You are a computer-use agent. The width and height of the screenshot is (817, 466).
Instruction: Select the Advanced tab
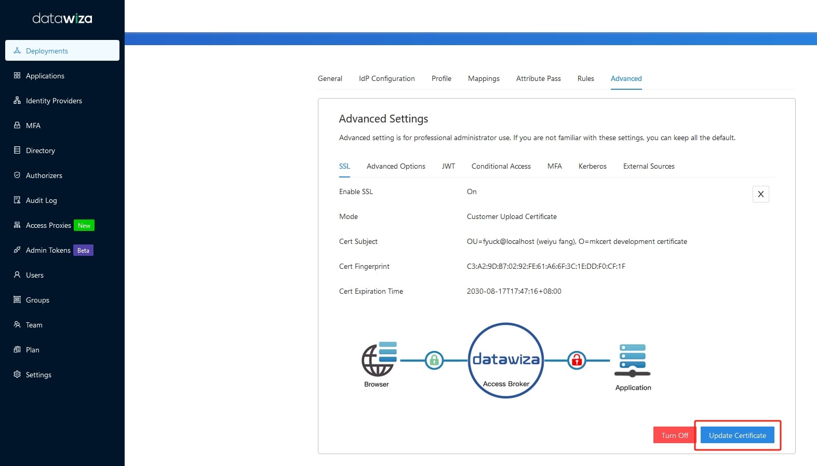[626, 78]
